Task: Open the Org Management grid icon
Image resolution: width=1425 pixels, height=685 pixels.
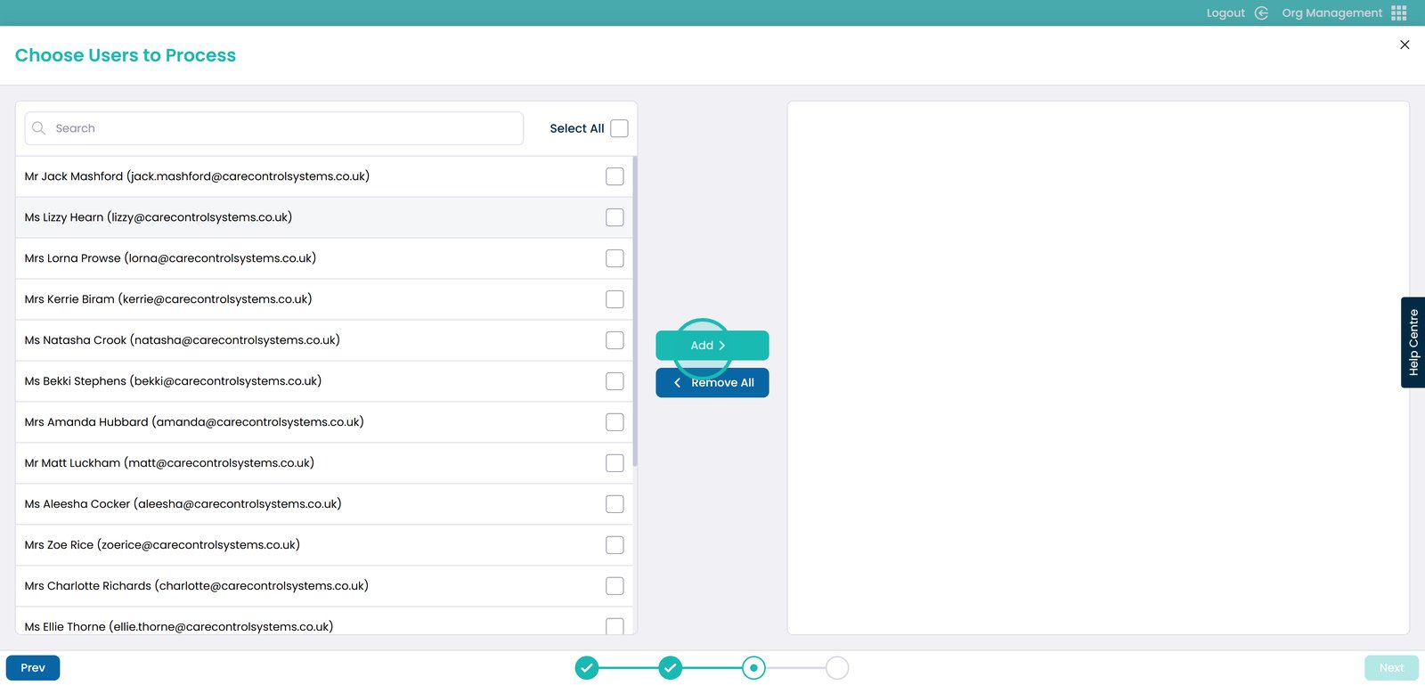Action: tap(1398, 12)
